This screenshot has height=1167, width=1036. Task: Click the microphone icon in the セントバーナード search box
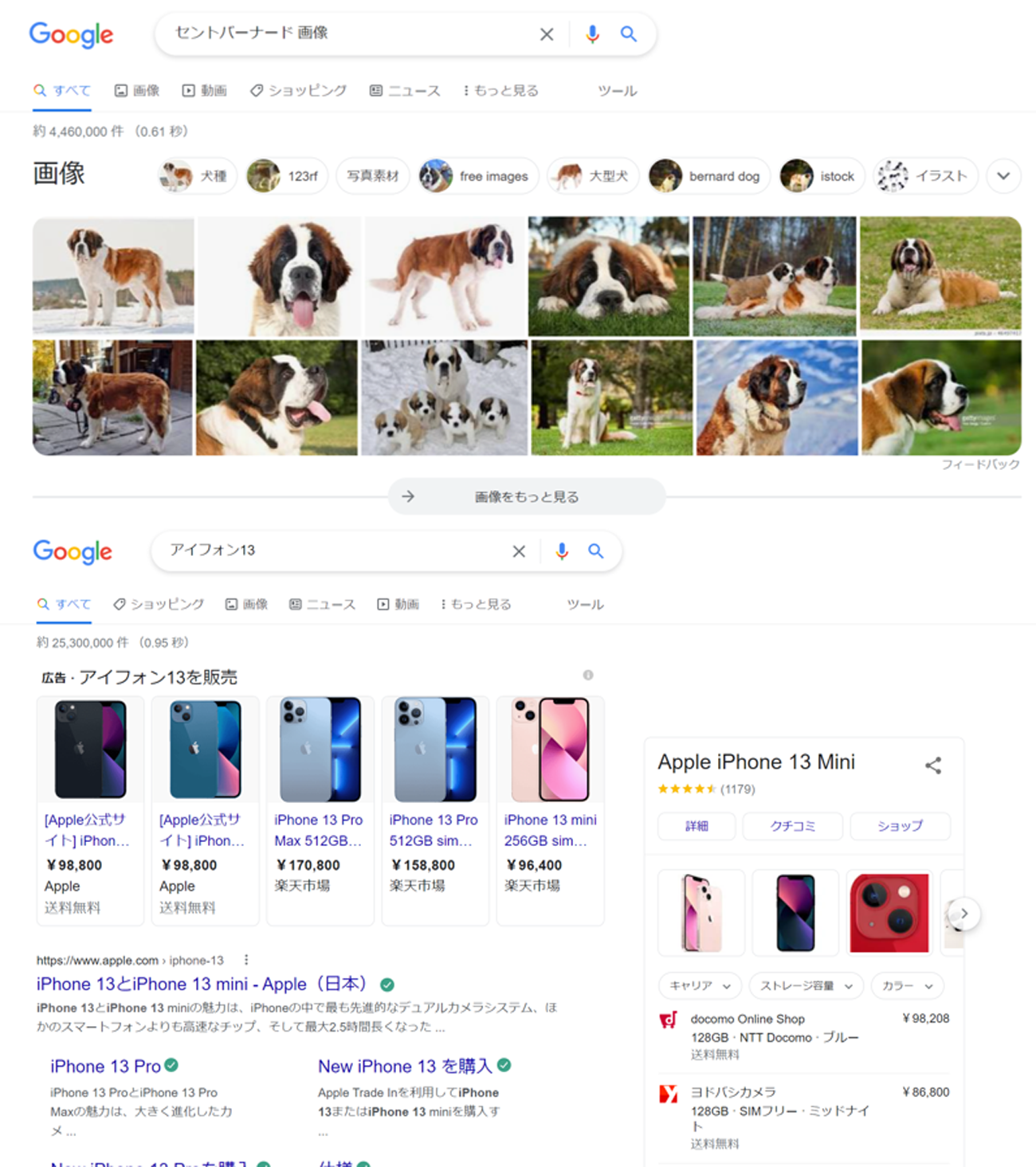592,34
